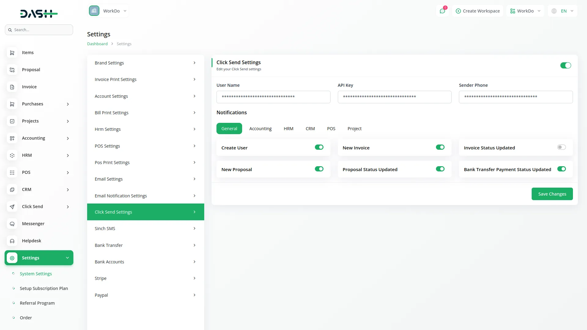Screen dimensions: 587x330
Task: Click the Helpdesk headset icon
Action: pos(12,241)
